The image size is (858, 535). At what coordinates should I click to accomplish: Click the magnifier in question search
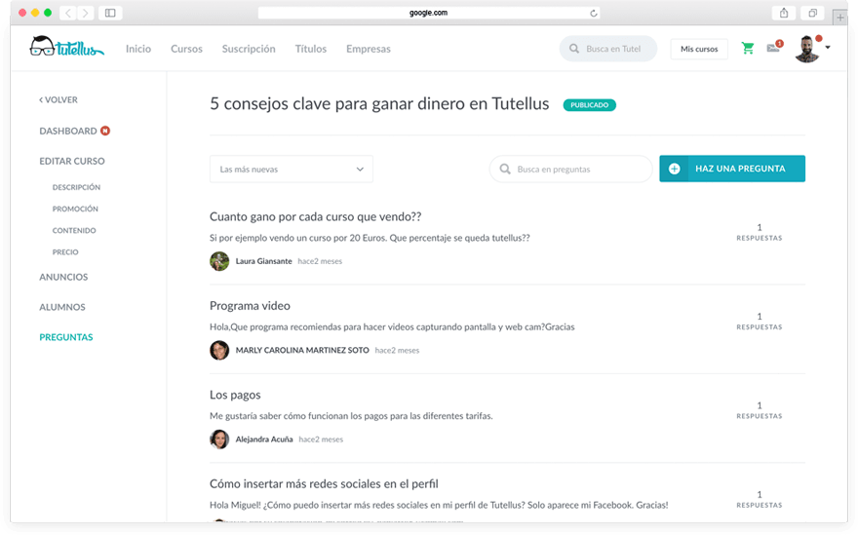(x=505, y=169)
